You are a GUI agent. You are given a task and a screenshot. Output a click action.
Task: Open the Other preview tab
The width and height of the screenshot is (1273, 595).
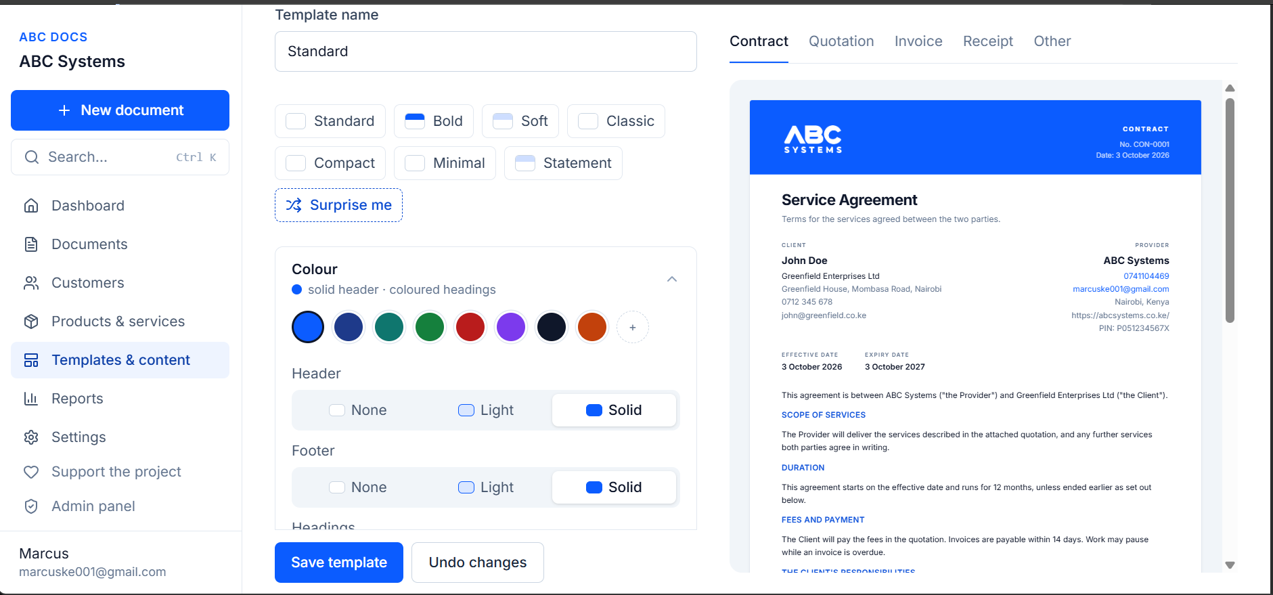click(1052, 41)
